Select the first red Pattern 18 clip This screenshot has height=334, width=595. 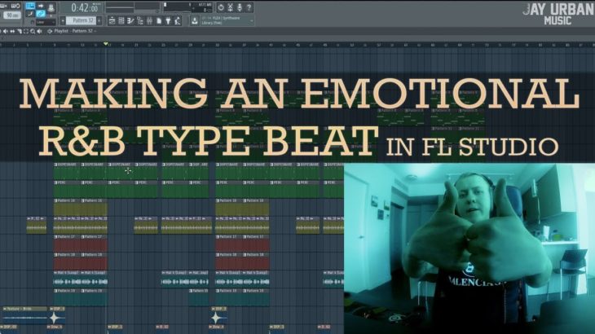67,261
